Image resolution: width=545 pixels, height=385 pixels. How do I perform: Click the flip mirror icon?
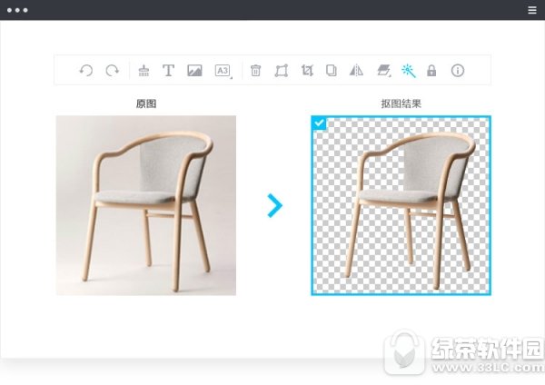point(356,71)
